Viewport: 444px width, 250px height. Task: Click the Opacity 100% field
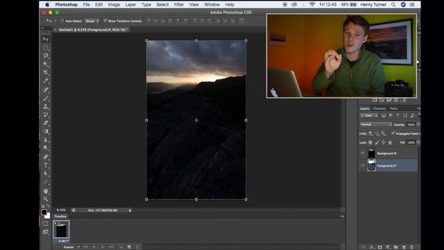(411, 124)
